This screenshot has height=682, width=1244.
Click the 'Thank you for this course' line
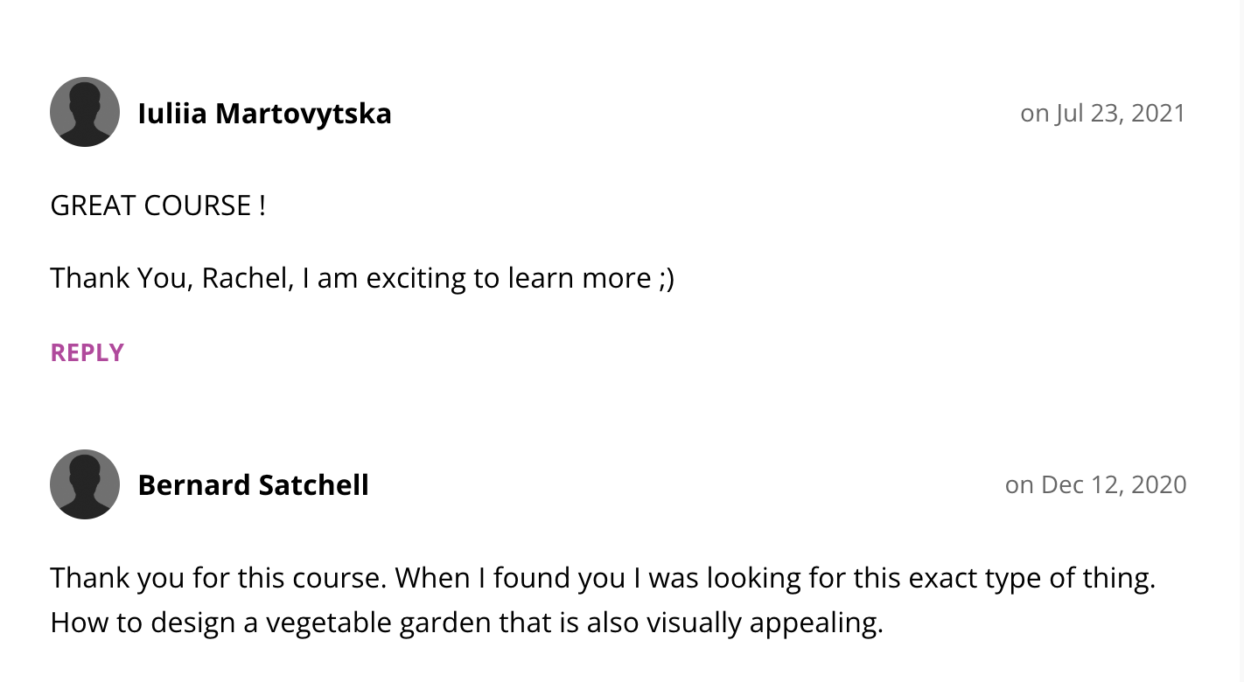pyautogui.click(x=602, y=578)
